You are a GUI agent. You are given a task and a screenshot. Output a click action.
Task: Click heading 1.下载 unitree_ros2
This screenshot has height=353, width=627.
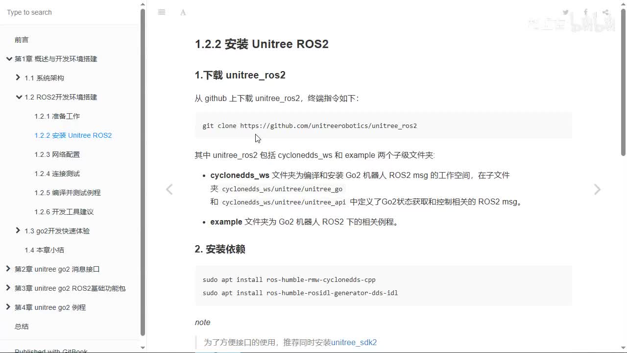pyautogui.click(x=240, y=75)
